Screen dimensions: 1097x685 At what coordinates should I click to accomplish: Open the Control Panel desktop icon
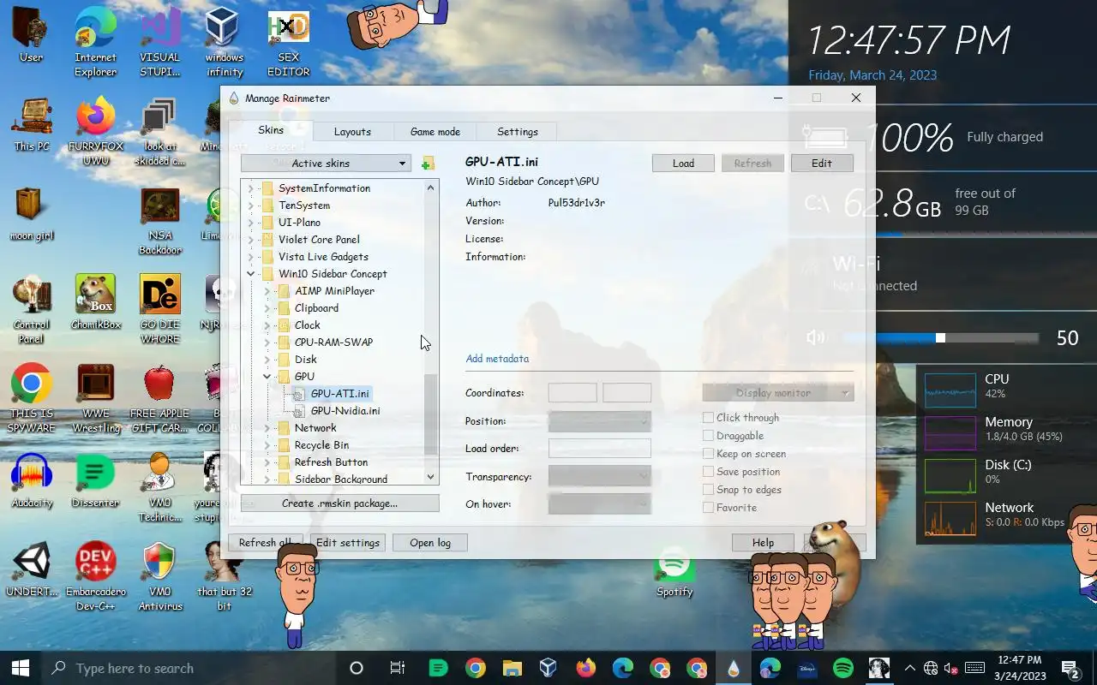tap(32, 310)
